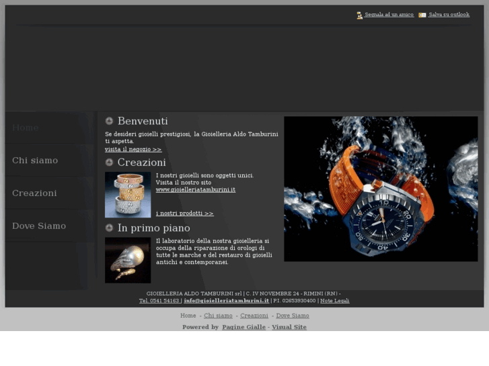Select Home in the sidebar menu
The width and height of the screenshot is (489, 366).
[26, 128]
